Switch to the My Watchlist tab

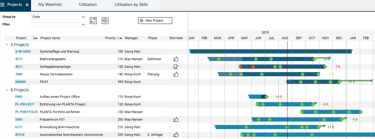50,5
